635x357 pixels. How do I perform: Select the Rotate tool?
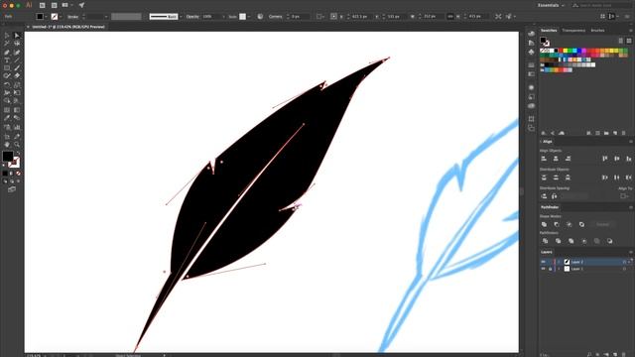click(x=7, y=85)
